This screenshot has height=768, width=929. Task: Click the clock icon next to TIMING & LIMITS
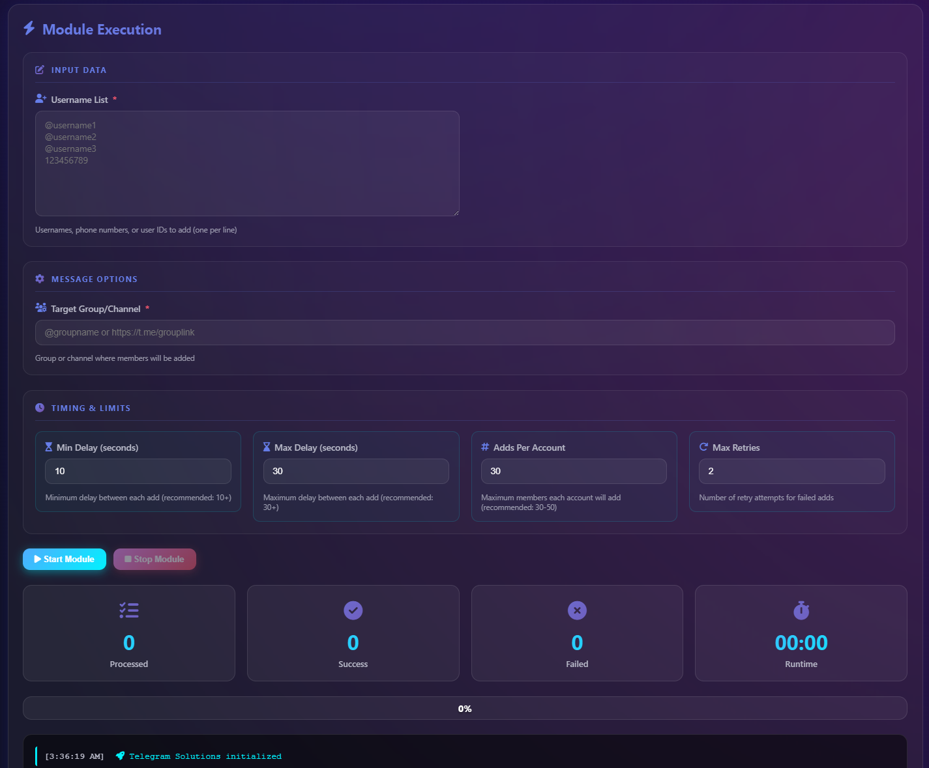click(x=40, y=407)
